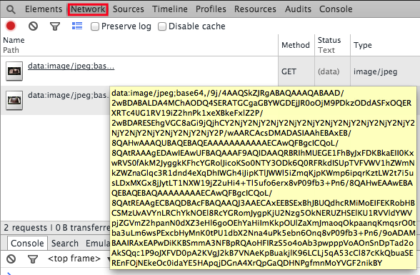Select the Console drawer tab

[27, 243]
